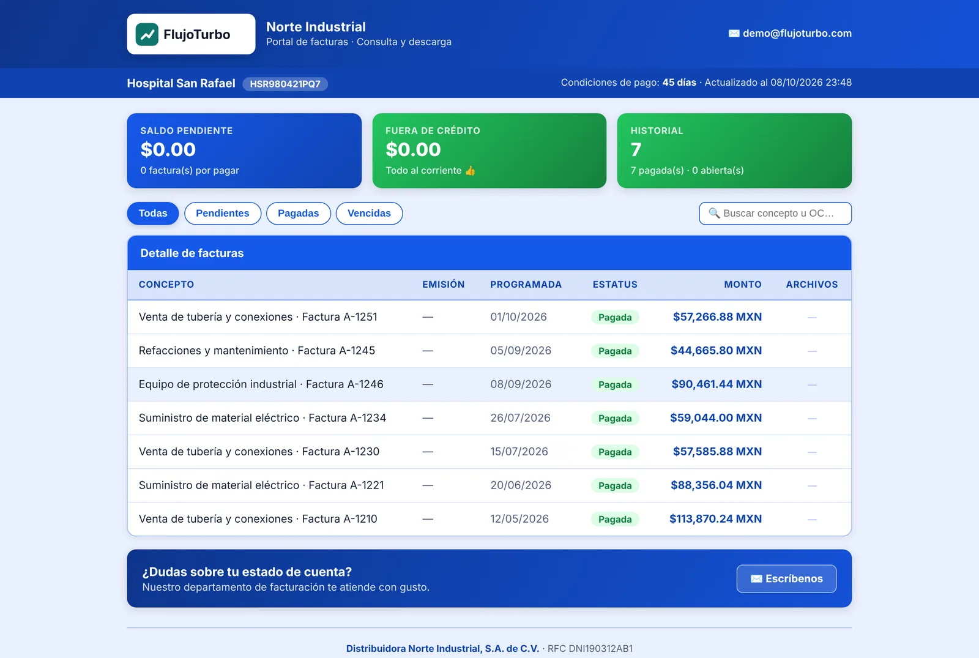Image resolution: width=979 pixels, height=658 pixels.
Task: Click scheduled date 01/10/2026
Action: pos(519,317)
